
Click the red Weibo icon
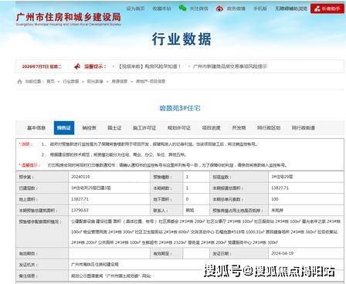click(219, 8)
